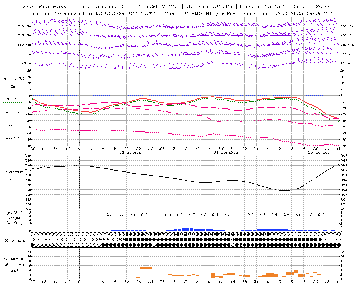This screenshot has width=355, height=284.
Task: Select the 850 гПа temperature legend entry
Action: [x=13, y=112]
